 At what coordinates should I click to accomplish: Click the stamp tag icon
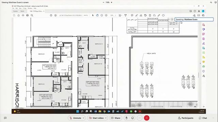(x=145, y=15)
